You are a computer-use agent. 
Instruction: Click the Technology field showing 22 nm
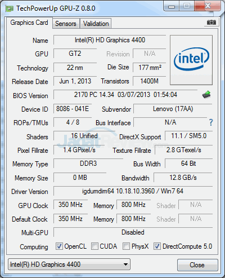point(75,68)
